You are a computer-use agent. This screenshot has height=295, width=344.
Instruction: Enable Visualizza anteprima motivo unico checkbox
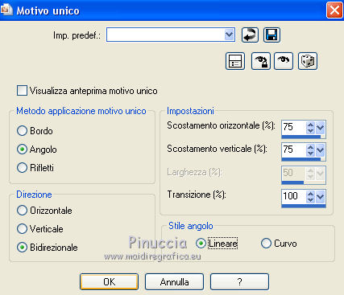(22, 91)
